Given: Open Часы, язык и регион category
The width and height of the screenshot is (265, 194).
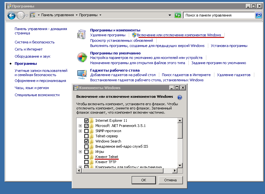Looking at the screenshot, I should point(31,88).
